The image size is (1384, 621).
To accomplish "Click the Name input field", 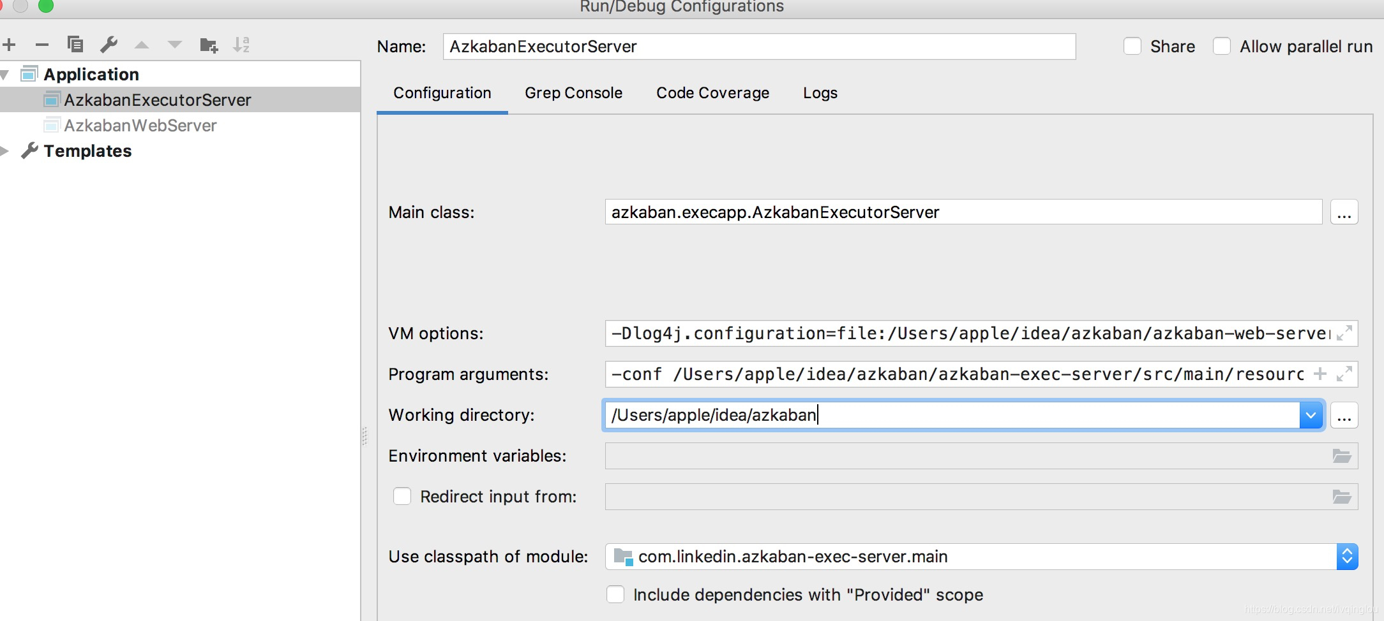I will pyautogui.click(x=759, y=47).
